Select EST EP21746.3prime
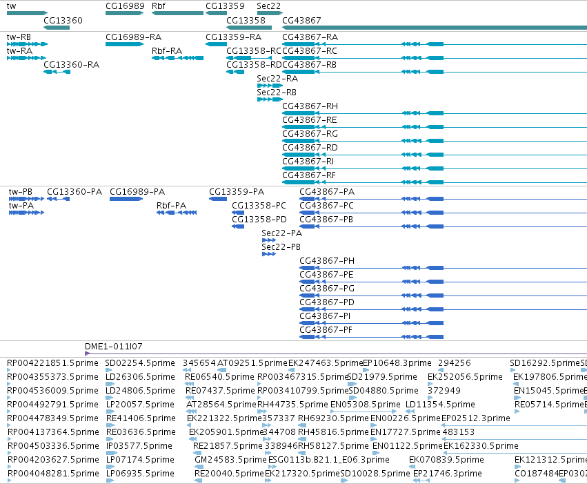The image size is (587, 484). (x=448, y=474)
